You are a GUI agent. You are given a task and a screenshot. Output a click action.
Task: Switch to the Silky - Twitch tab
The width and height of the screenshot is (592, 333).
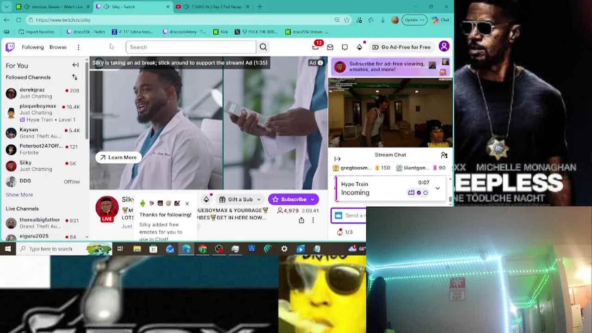[133, 7]
